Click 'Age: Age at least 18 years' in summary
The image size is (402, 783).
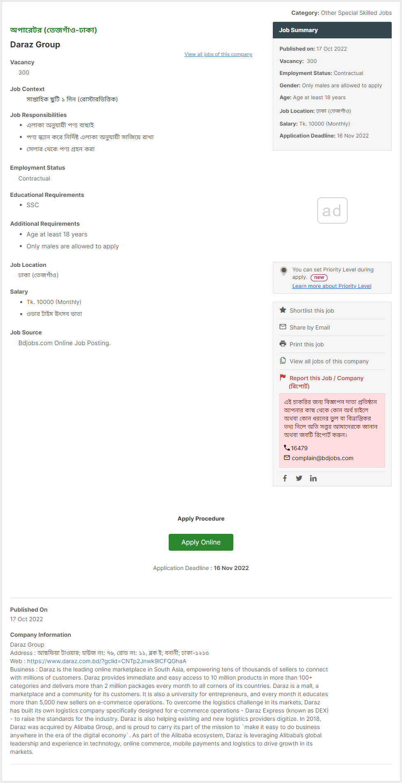pos(312,97)
